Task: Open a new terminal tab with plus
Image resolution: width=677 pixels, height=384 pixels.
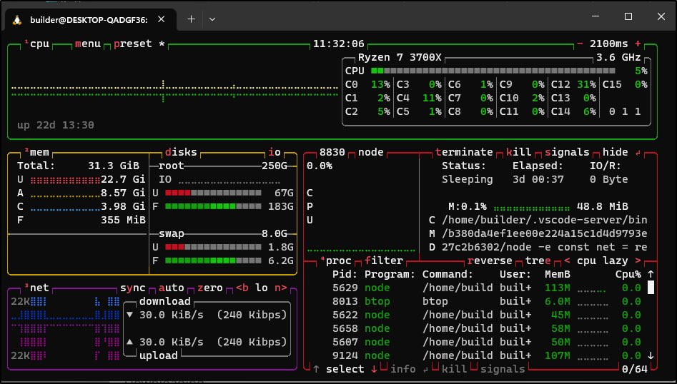Action: [192, 19]
